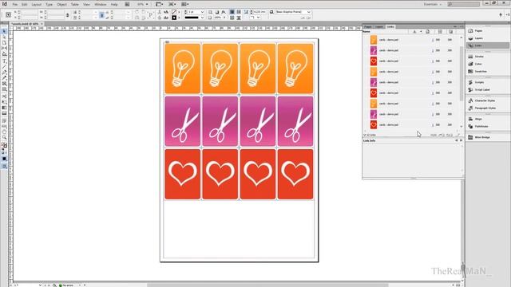Click the Status column header icon
511x287 pixels.
click(414, 32)
